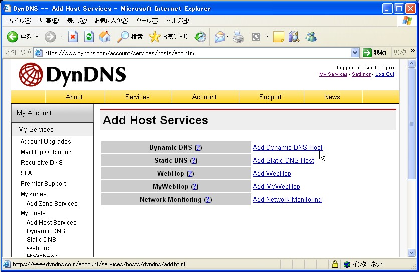Open the History clock icon
This screenshot has height=272, width=419.
click(200, 37)
